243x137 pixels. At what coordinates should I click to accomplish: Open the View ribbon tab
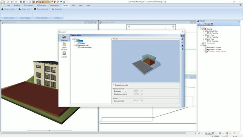click(80, 5)
